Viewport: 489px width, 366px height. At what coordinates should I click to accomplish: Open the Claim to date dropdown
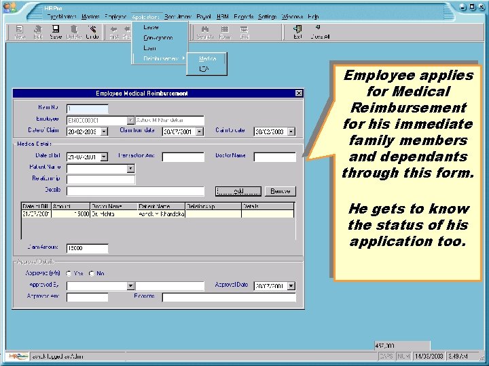pos(291,131)
